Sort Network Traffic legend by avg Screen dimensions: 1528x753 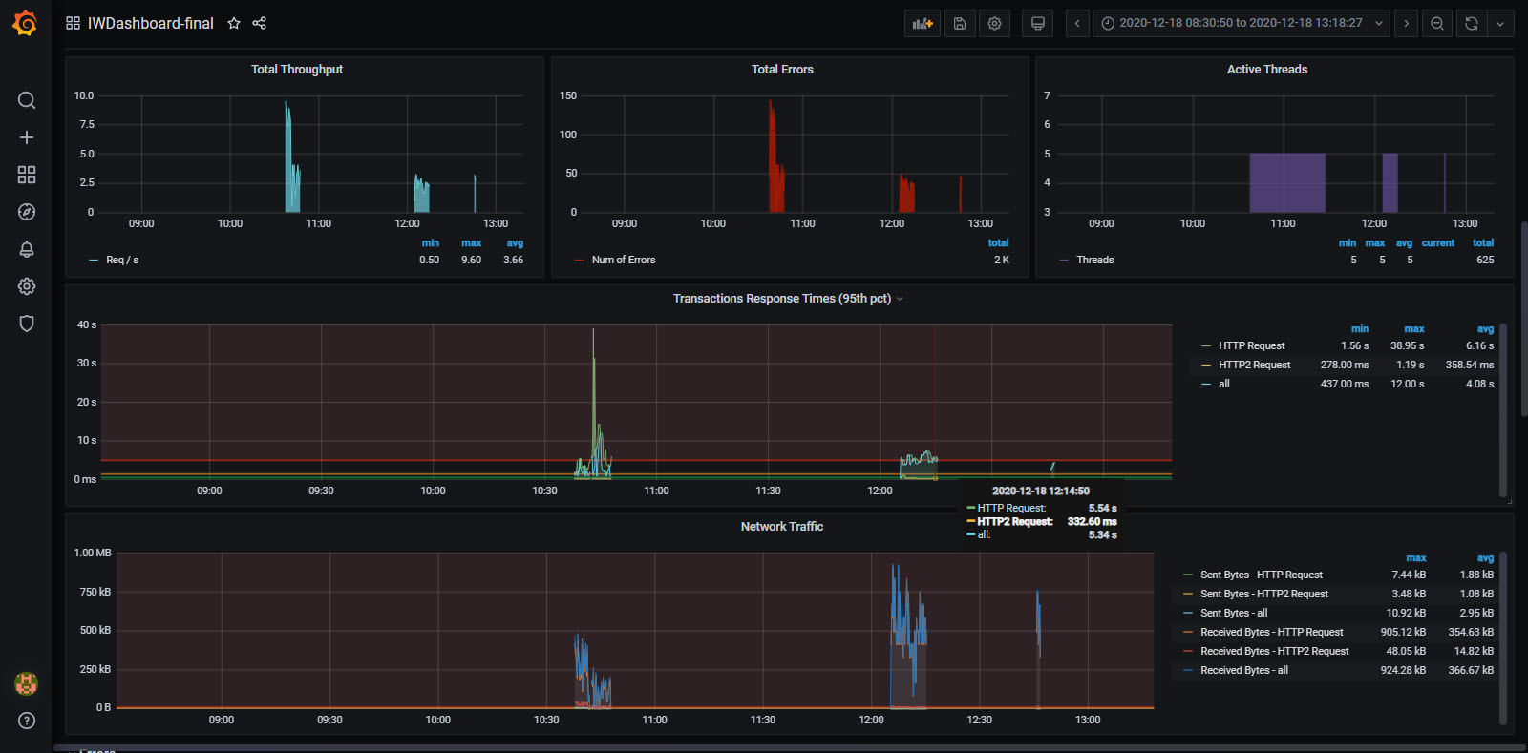click(1485, 558)
